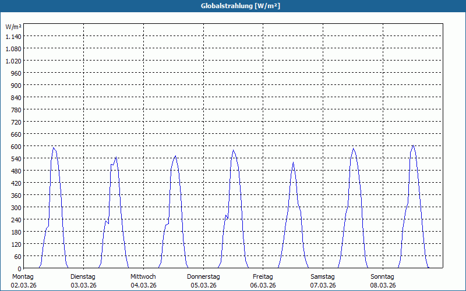Image resolution: width=466 pixels, height=291 pixels.
Task: Click the 300 y-axis value
Action: pos(16,208)
